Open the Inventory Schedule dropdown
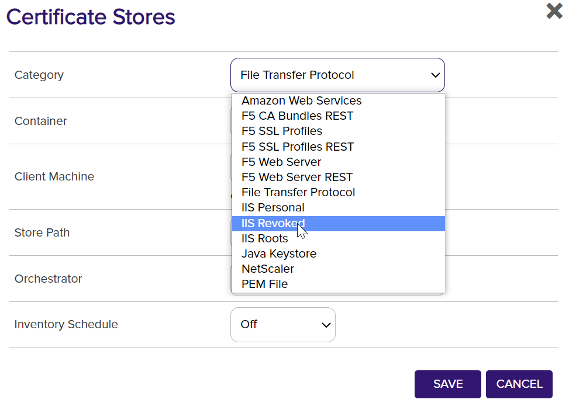Viewport: 569px width, 410px height. point(283,325)
